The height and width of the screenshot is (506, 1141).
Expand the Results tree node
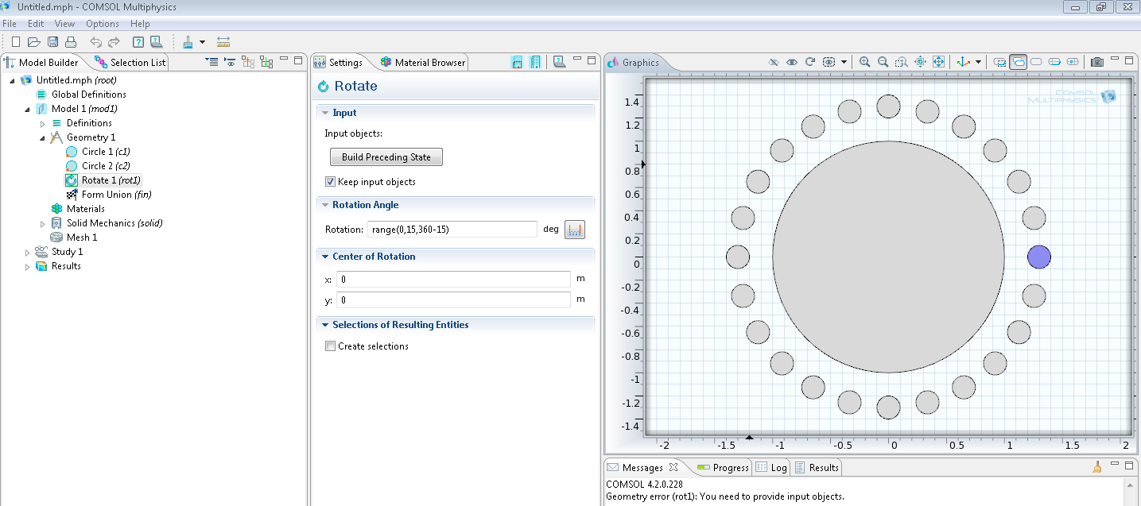point(28,266)
